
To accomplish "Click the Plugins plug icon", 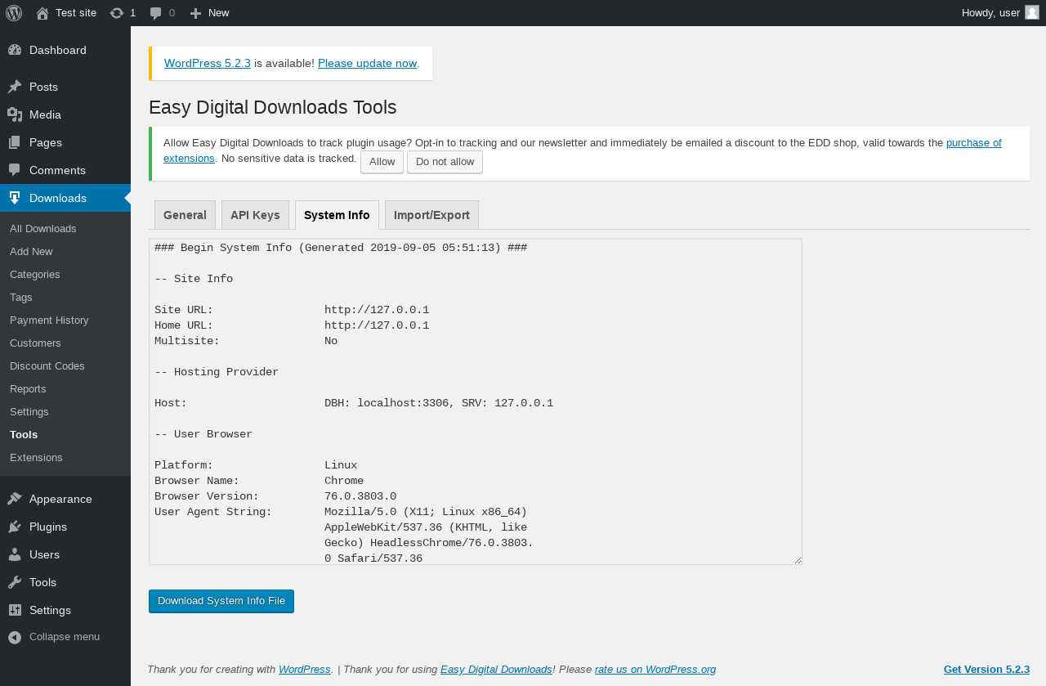I will (15, 527).
